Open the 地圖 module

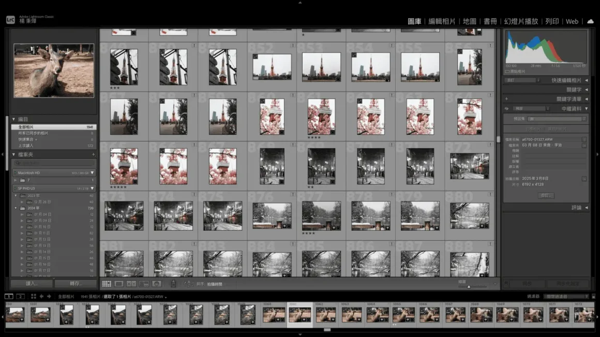[x=470, y=21]
